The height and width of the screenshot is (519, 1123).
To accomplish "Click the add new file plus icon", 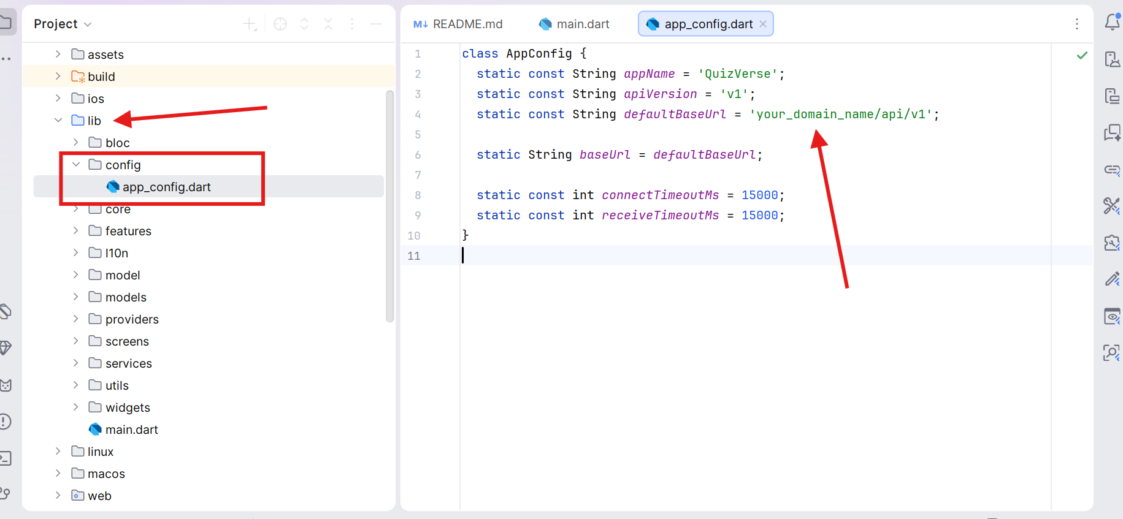I will point(250,24).
